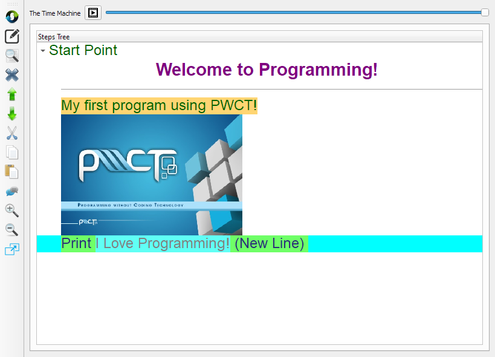Click the Modify step pencil icon
This screenshot has width=495, height=357.
(12, 36)
